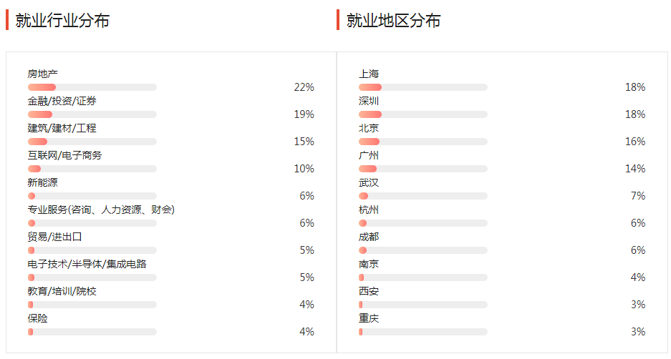Image resolution: width=671 pixels, height=359 pixels.
Task: Select the 深圳 region label
Action: tap(369, 101)
